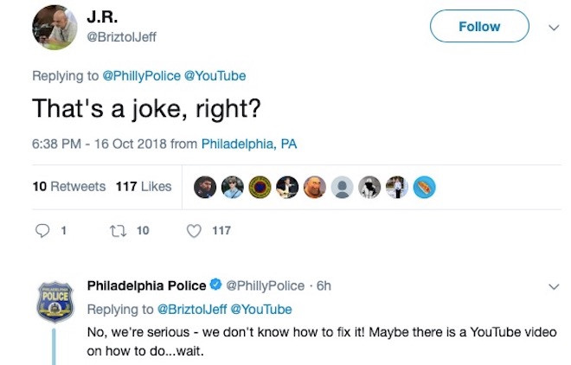Screen dimensions: 571x365
Task: Open the @BriztolJeff handle link
Action: click(123, 37)
